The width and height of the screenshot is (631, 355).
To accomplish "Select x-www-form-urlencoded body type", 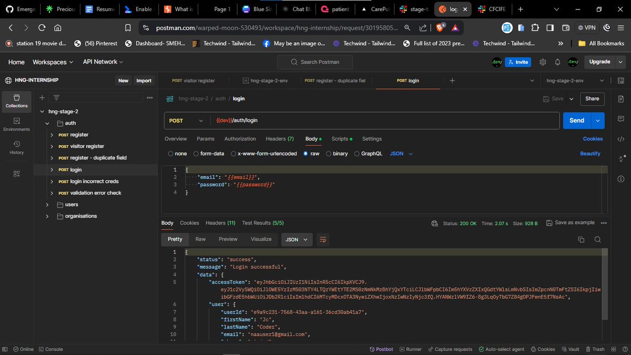I will tap(263, 154).
